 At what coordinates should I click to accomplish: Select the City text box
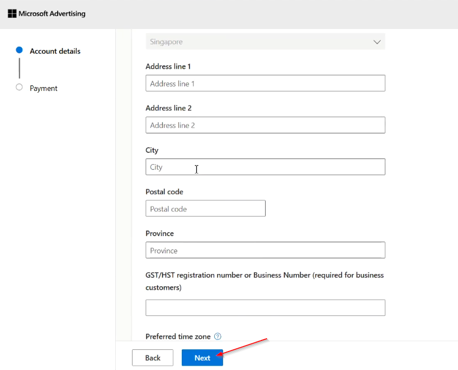(x=265, y=167)
